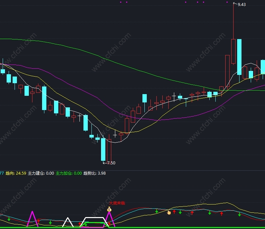Image resolution: width=265 pixels, height=229 pixels.
Task: Click the money bag icon below 大底来临
Action: point(109,209)
